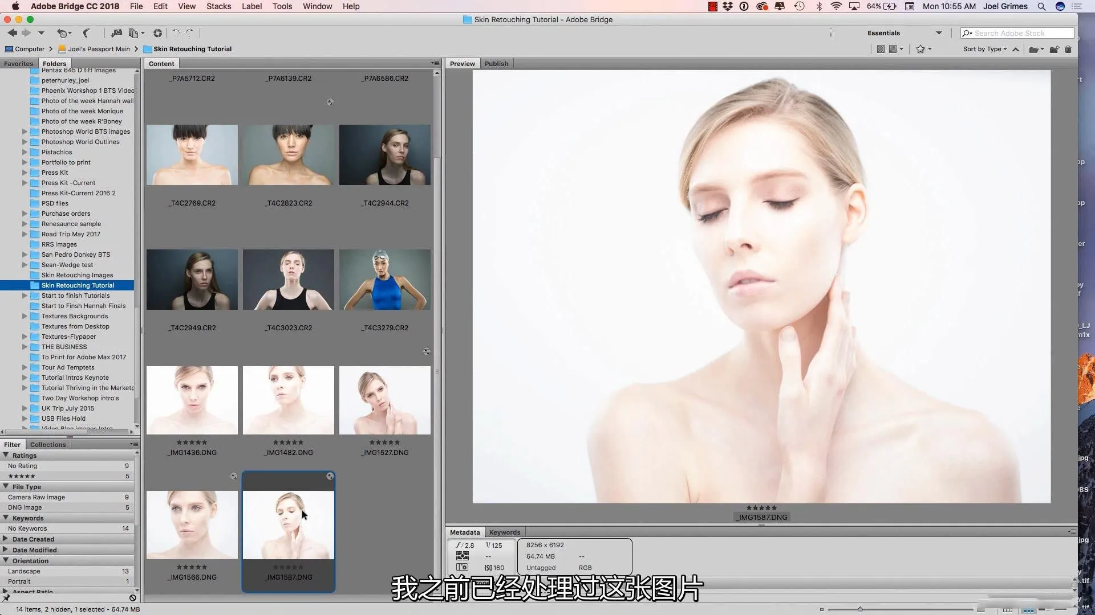
Task: Expand the File Type filter section
Action: 6,486
